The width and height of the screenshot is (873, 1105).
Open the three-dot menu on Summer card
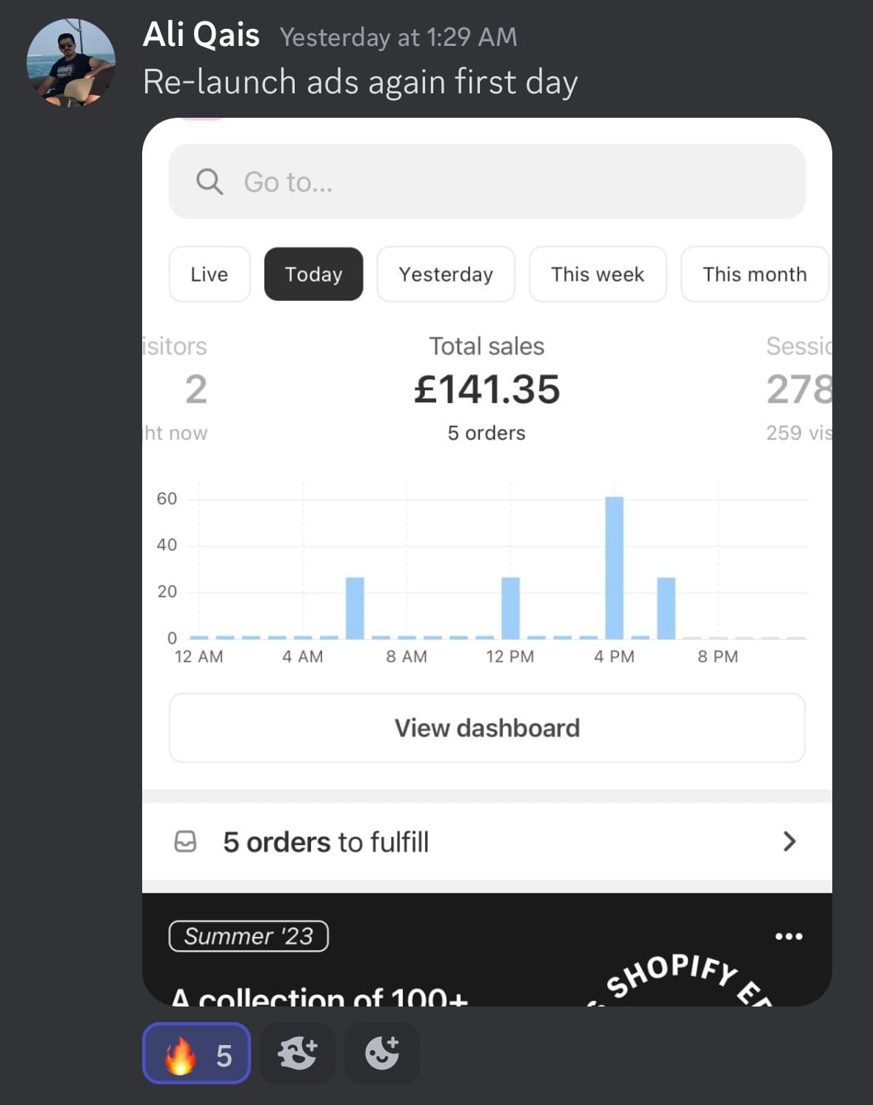(789, 936)
